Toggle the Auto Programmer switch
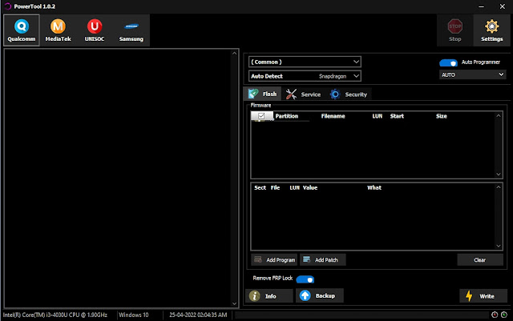The width and height of the screenshot is (513, 321). (x=448, y=62)
